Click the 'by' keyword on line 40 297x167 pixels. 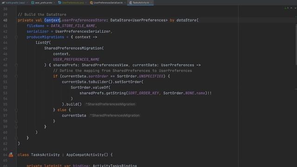pos(172,20)
